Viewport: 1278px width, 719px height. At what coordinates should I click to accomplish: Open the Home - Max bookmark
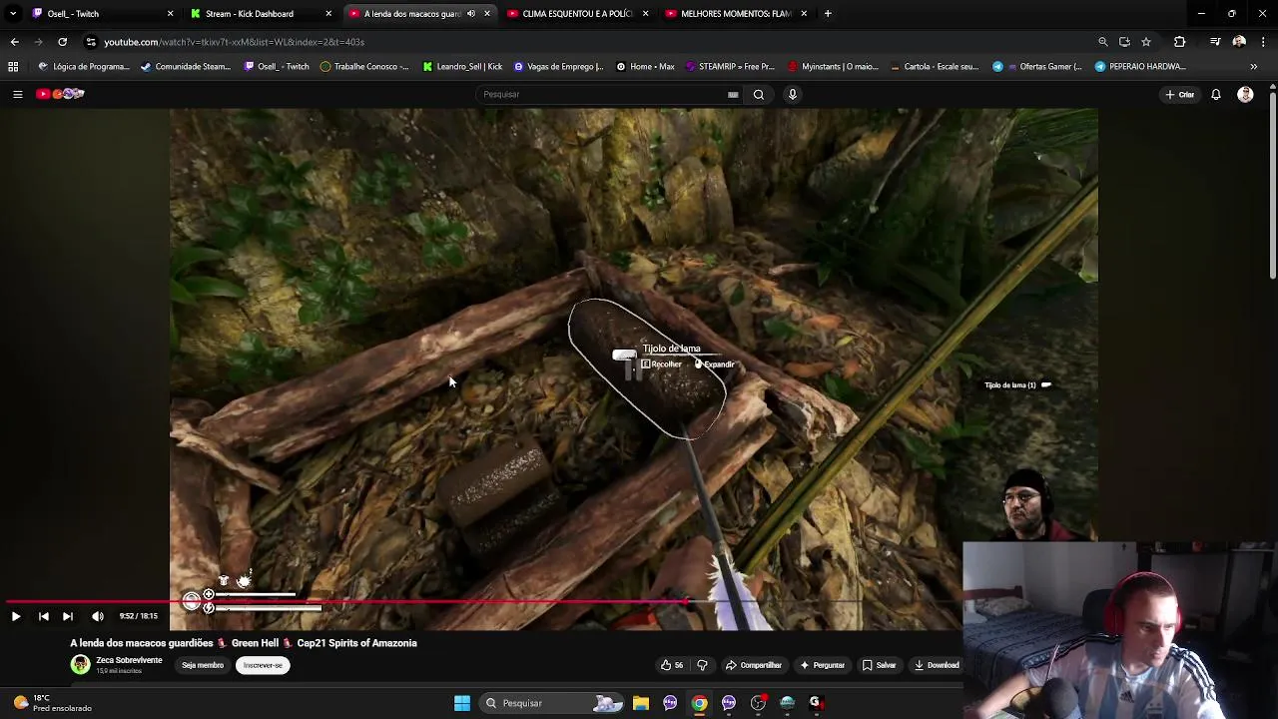click(x=645, y=67)
